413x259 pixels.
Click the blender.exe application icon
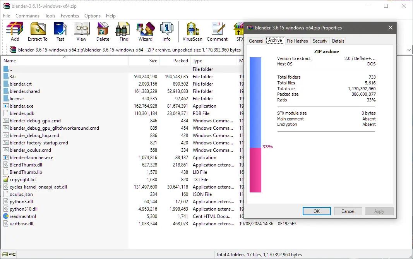pos(6,106)
